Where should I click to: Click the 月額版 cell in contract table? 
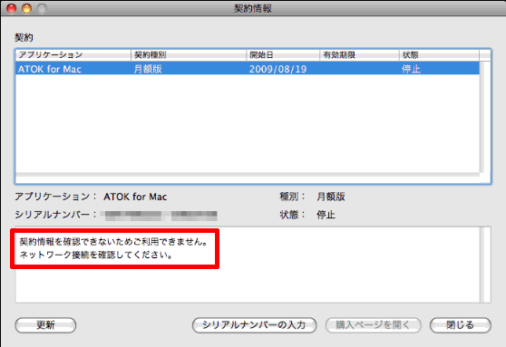(148, 69)
